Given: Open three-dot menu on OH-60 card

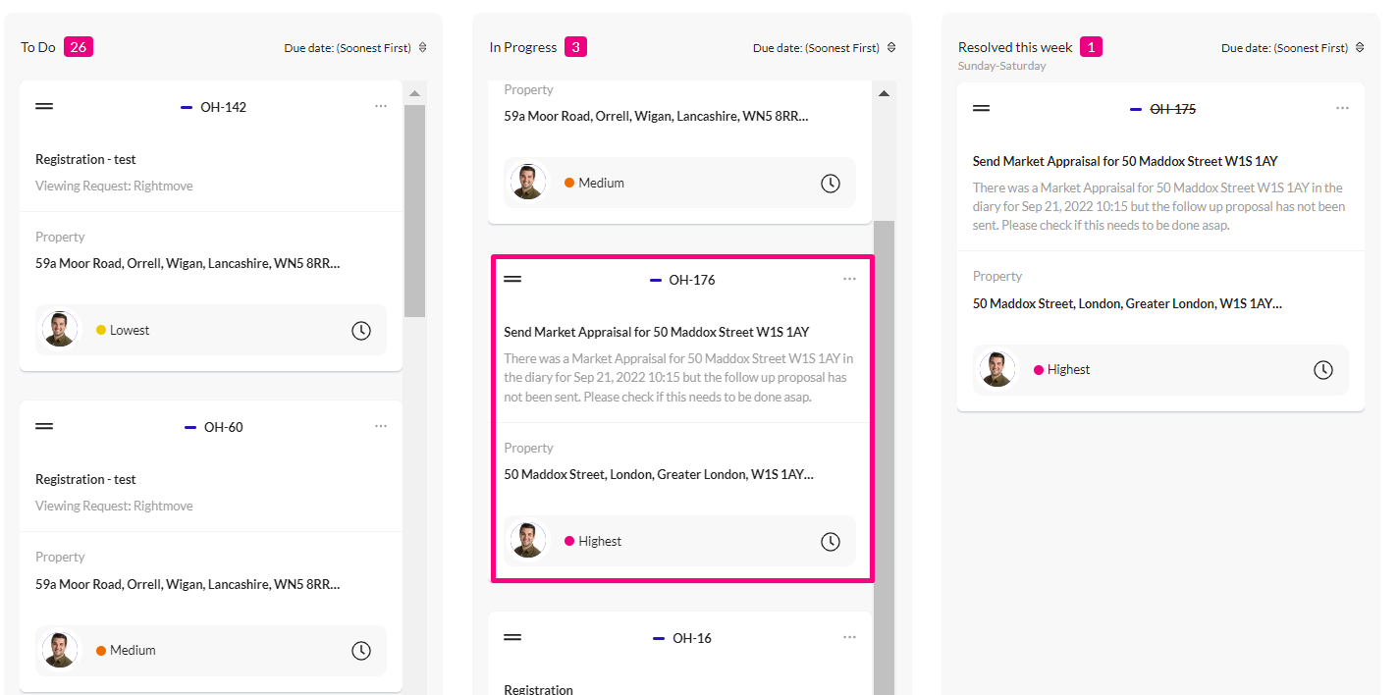Looking at the screenshot, I should [x=381, y=426].
